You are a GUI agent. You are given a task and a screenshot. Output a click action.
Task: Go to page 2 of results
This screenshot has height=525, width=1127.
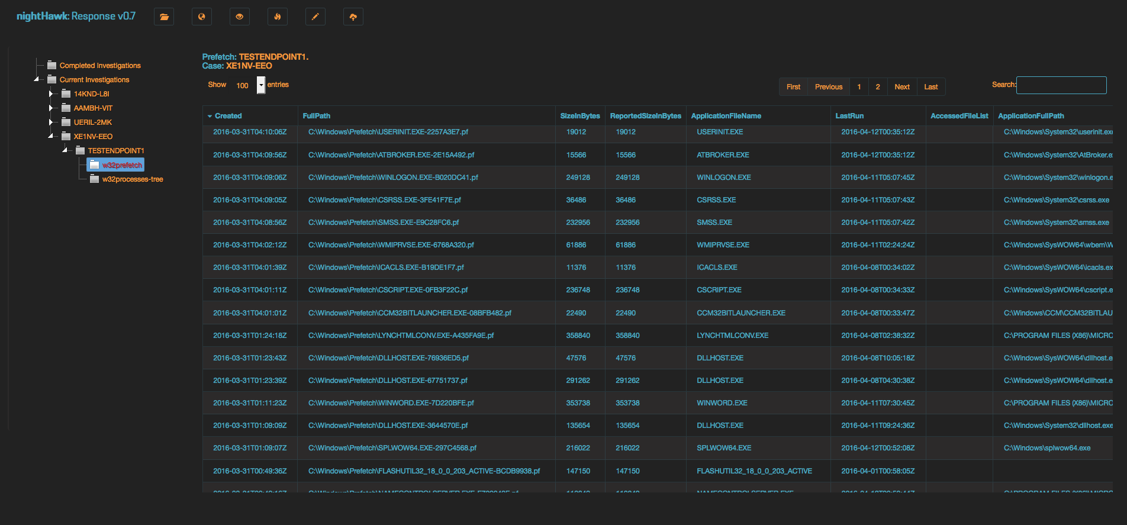pyautogui.click(x=878, y=87)
